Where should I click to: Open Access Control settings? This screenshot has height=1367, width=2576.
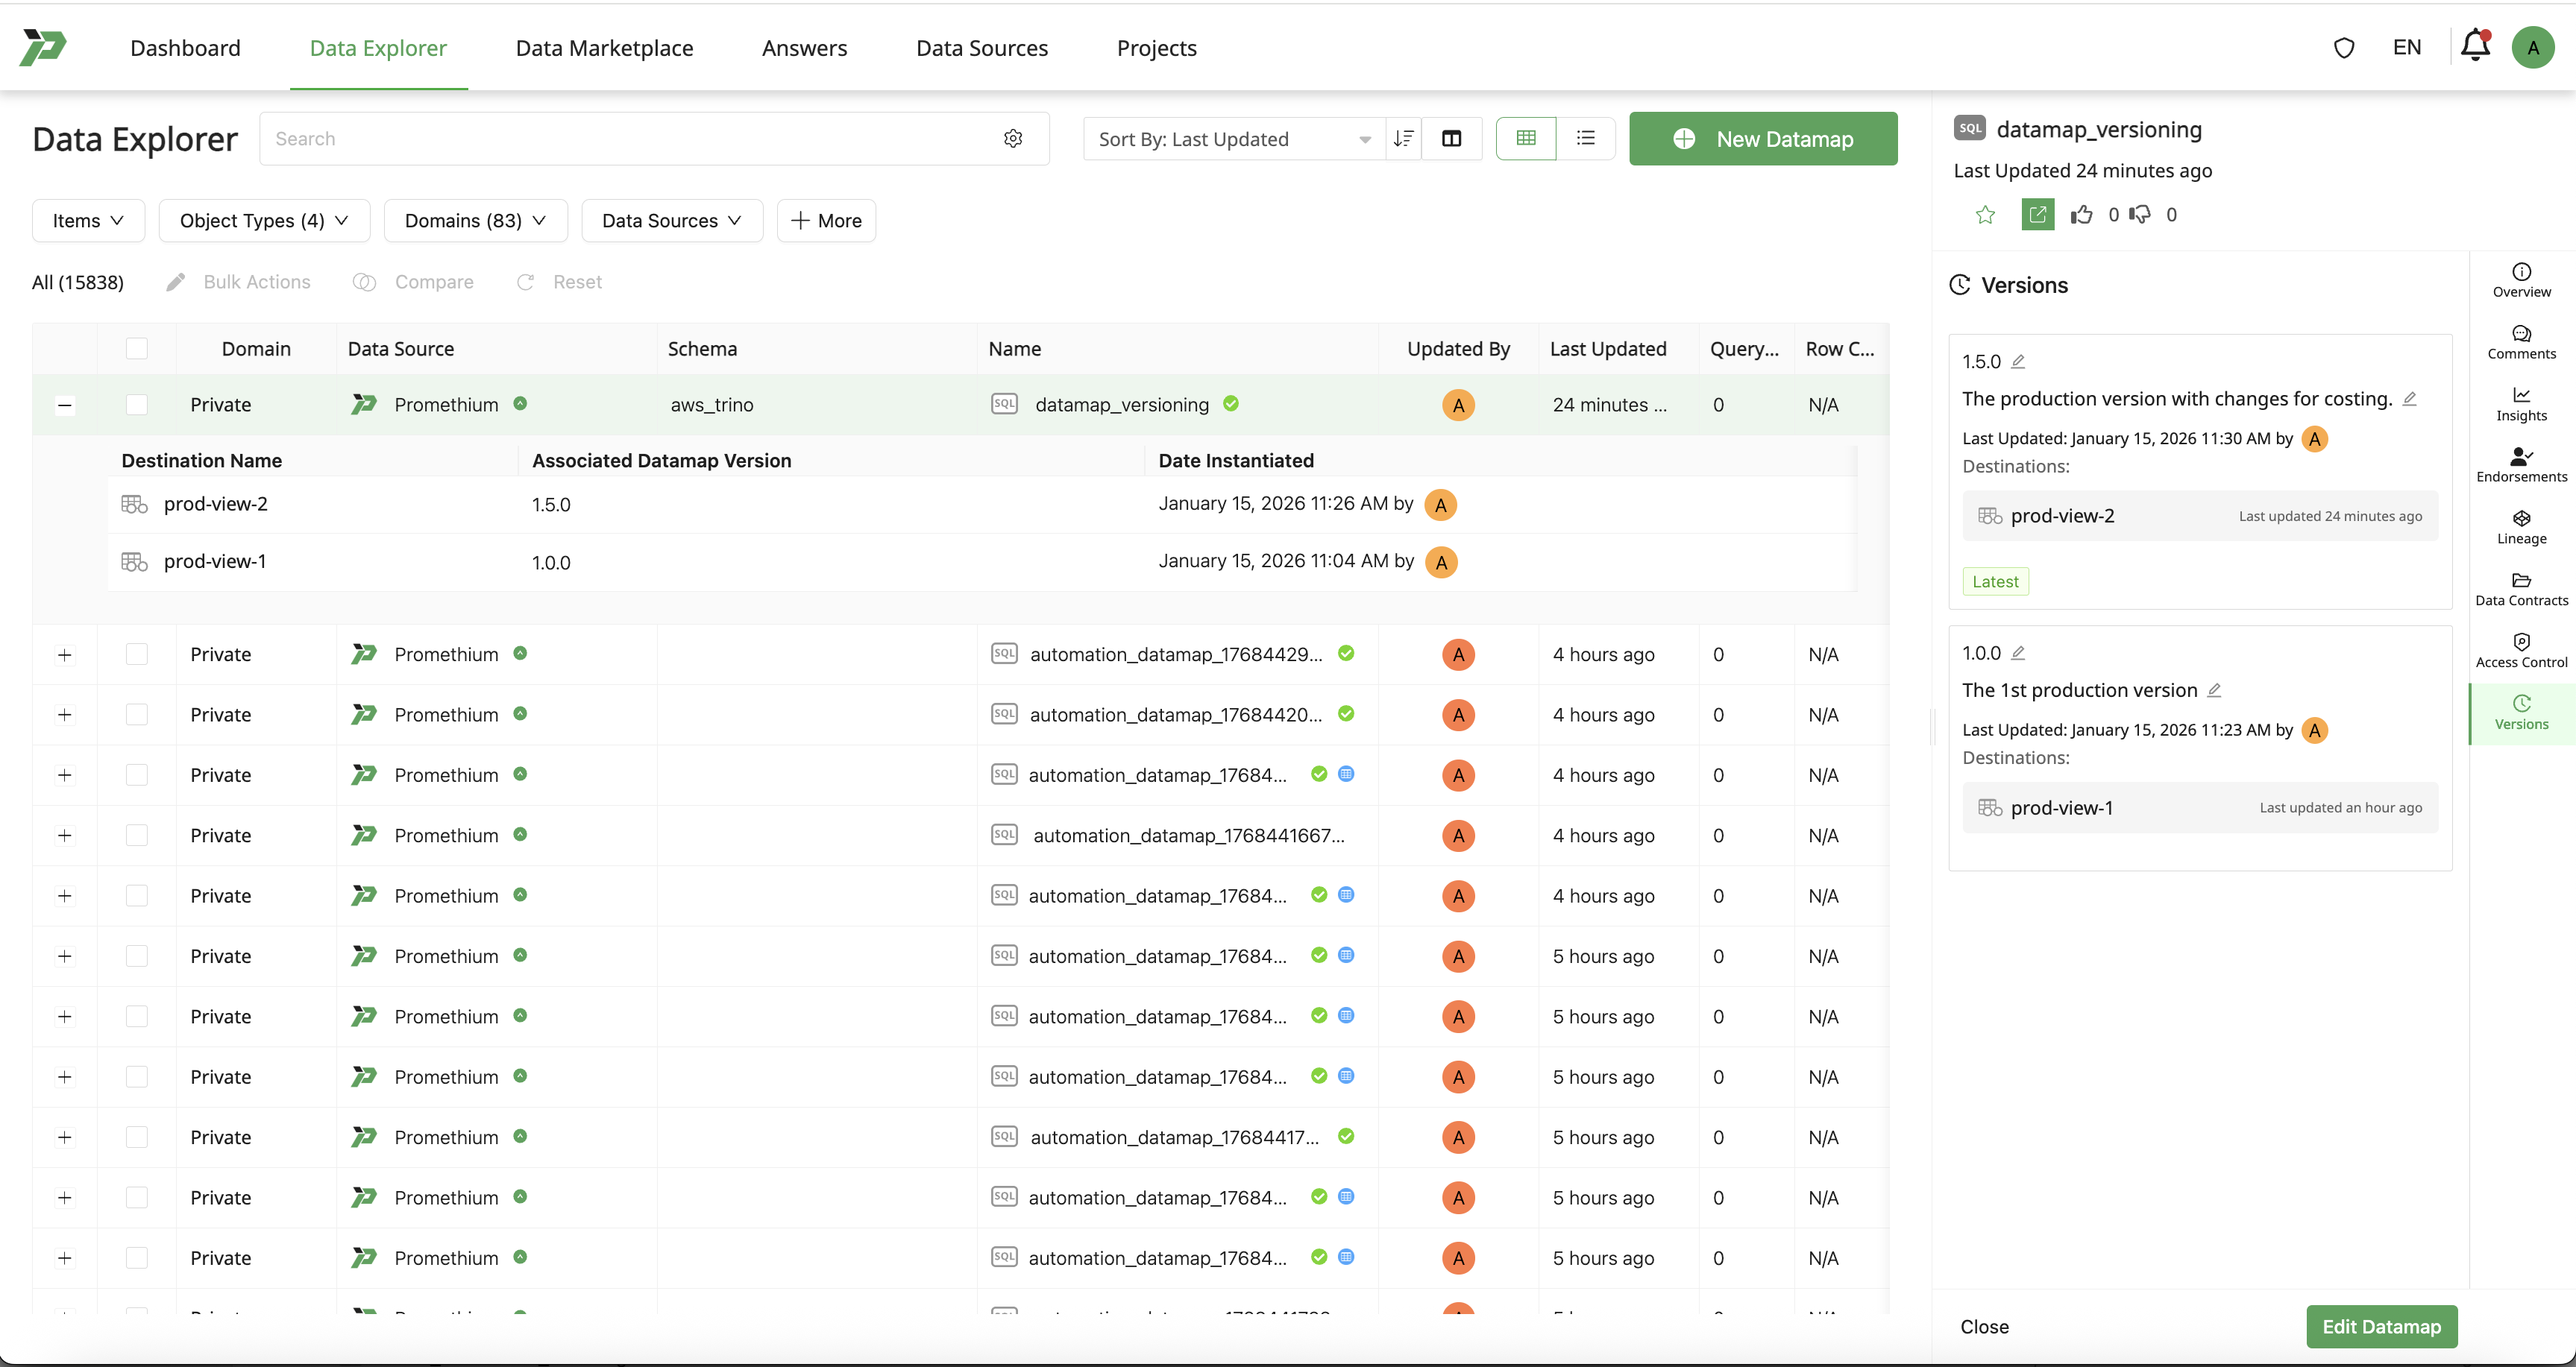[x=2521, y=649]
